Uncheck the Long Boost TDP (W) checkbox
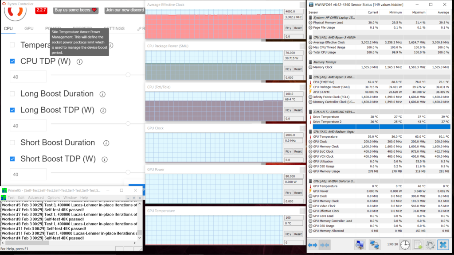Viewport: 454px width, 255px height. [x=12, y=110]
